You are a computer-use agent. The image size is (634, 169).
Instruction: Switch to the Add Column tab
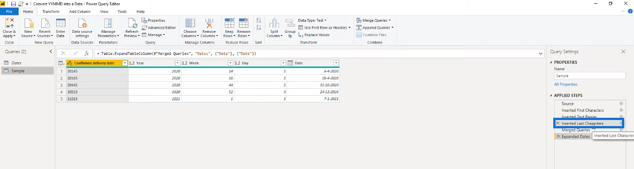click(x=79, y=11)
